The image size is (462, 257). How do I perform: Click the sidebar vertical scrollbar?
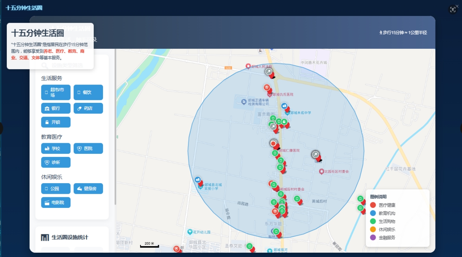pos(115,127)
